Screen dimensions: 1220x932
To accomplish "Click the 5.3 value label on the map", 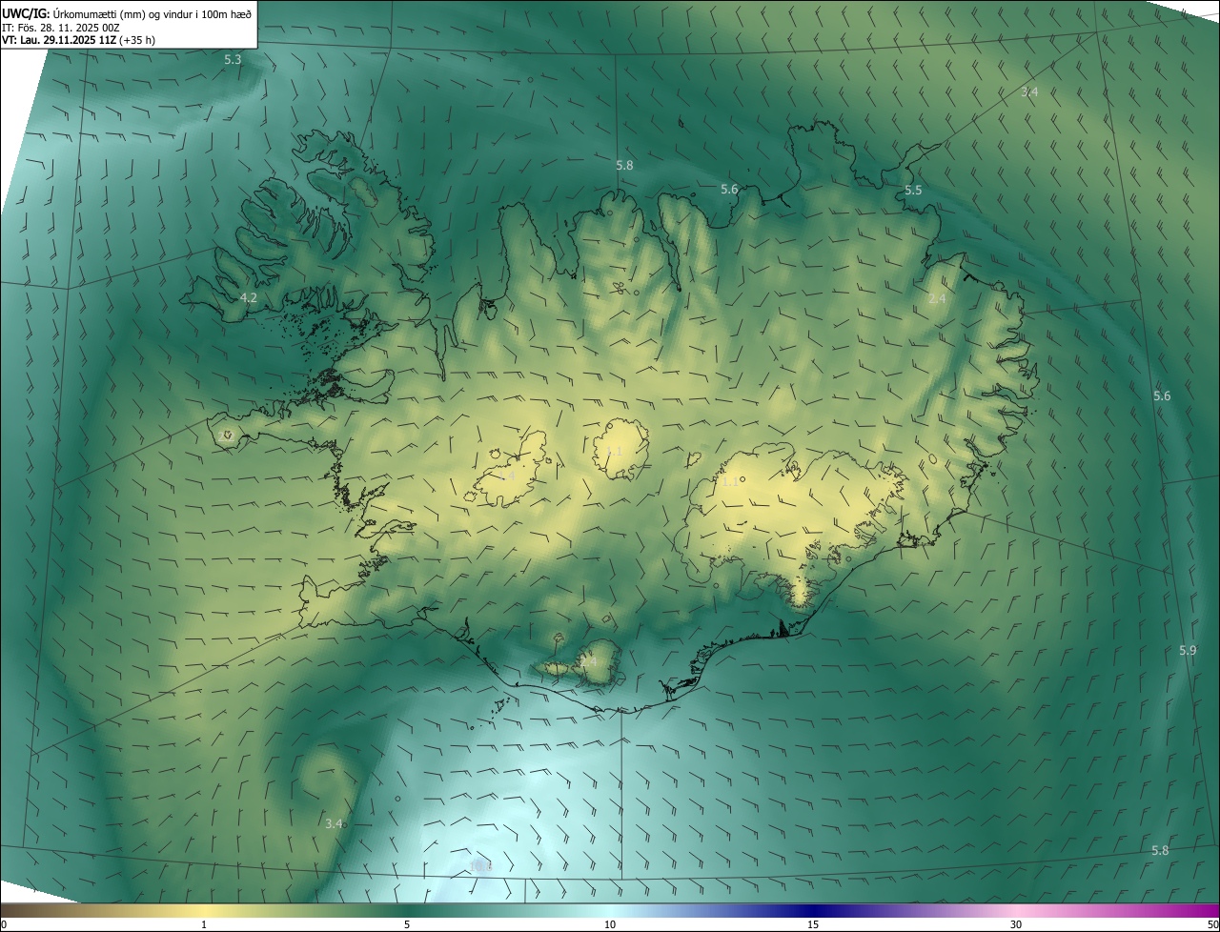I will click(x=233, y=60).
